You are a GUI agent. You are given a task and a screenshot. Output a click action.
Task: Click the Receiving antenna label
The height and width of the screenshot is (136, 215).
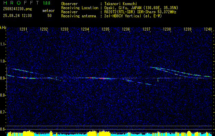tap(79, 16)
